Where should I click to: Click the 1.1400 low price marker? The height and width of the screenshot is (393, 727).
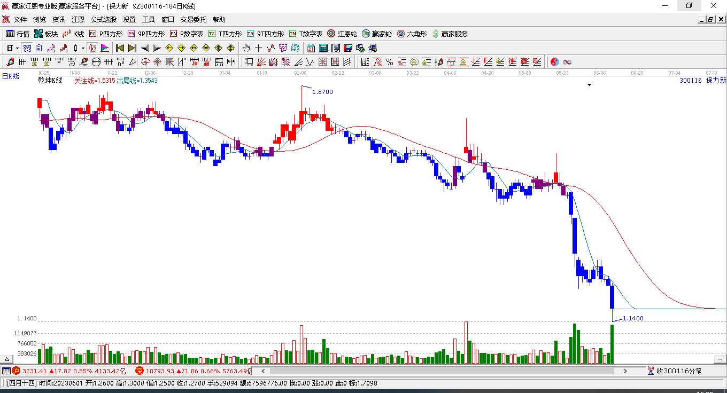click(x=633, y=318)
